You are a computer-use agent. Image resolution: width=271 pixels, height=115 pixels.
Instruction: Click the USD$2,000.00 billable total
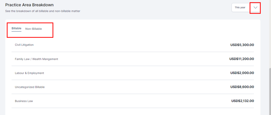[242, 73]
